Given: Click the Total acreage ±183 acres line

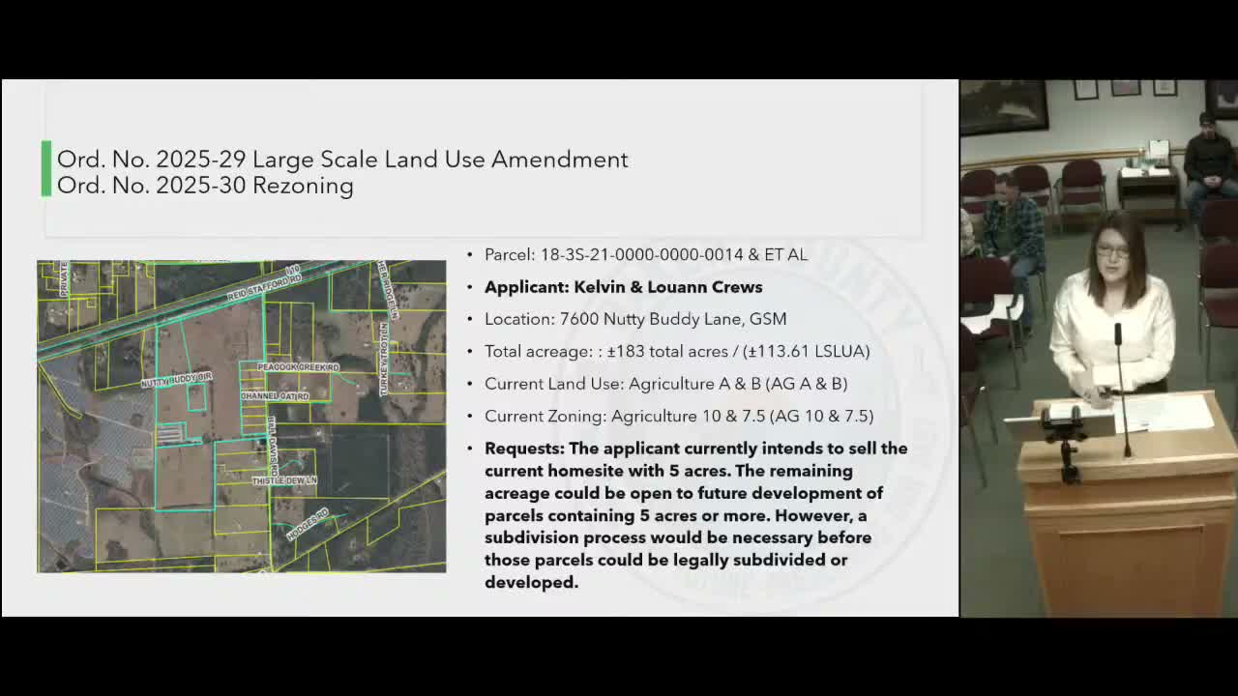Looking at the screenshot, I should coord(677,351).
